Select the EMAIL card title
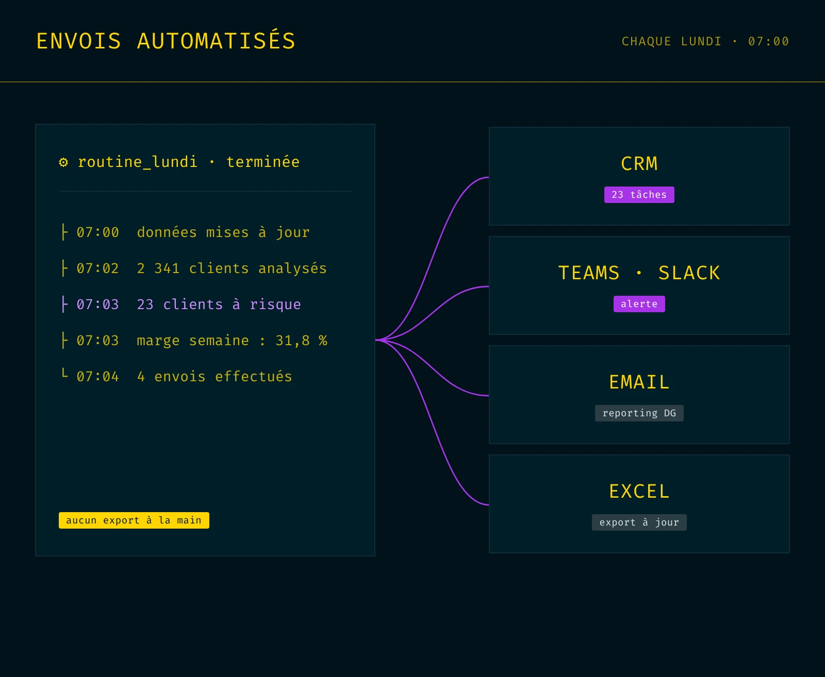 [x=639, y=382]
